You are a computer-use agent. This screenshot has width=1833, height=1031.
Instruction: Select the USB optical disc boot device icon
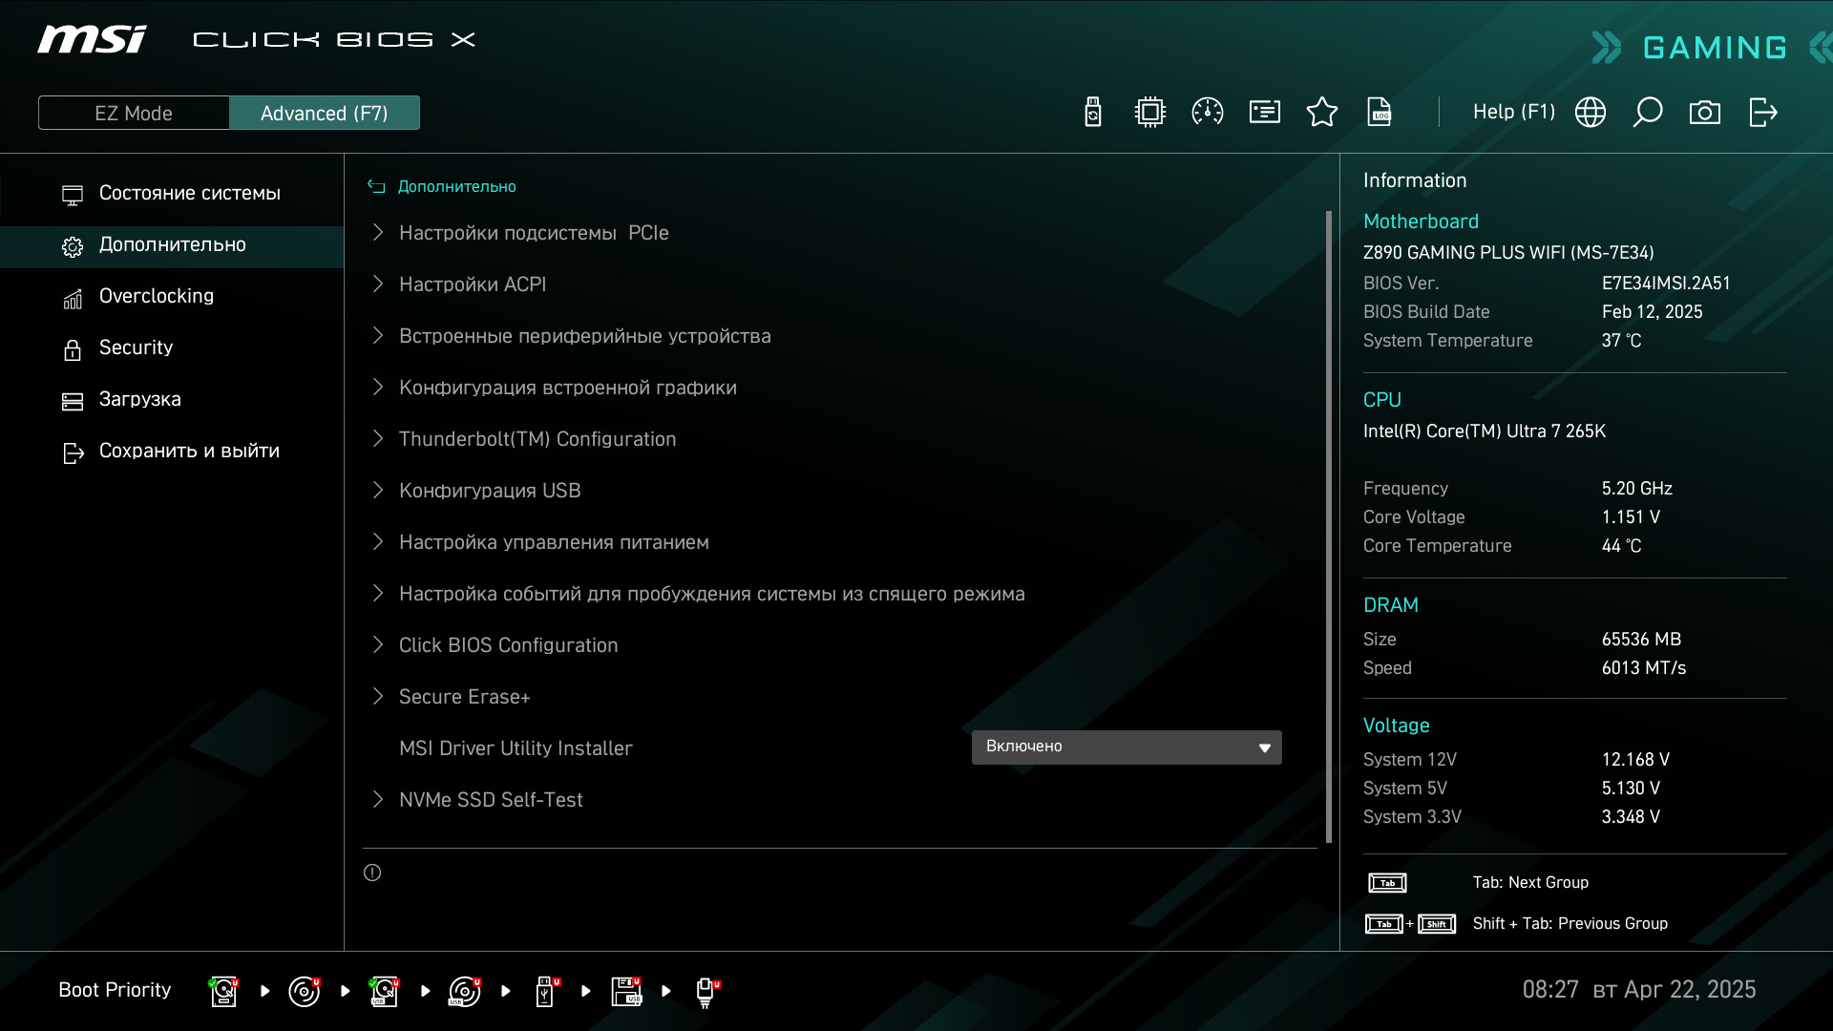point(465,991)
